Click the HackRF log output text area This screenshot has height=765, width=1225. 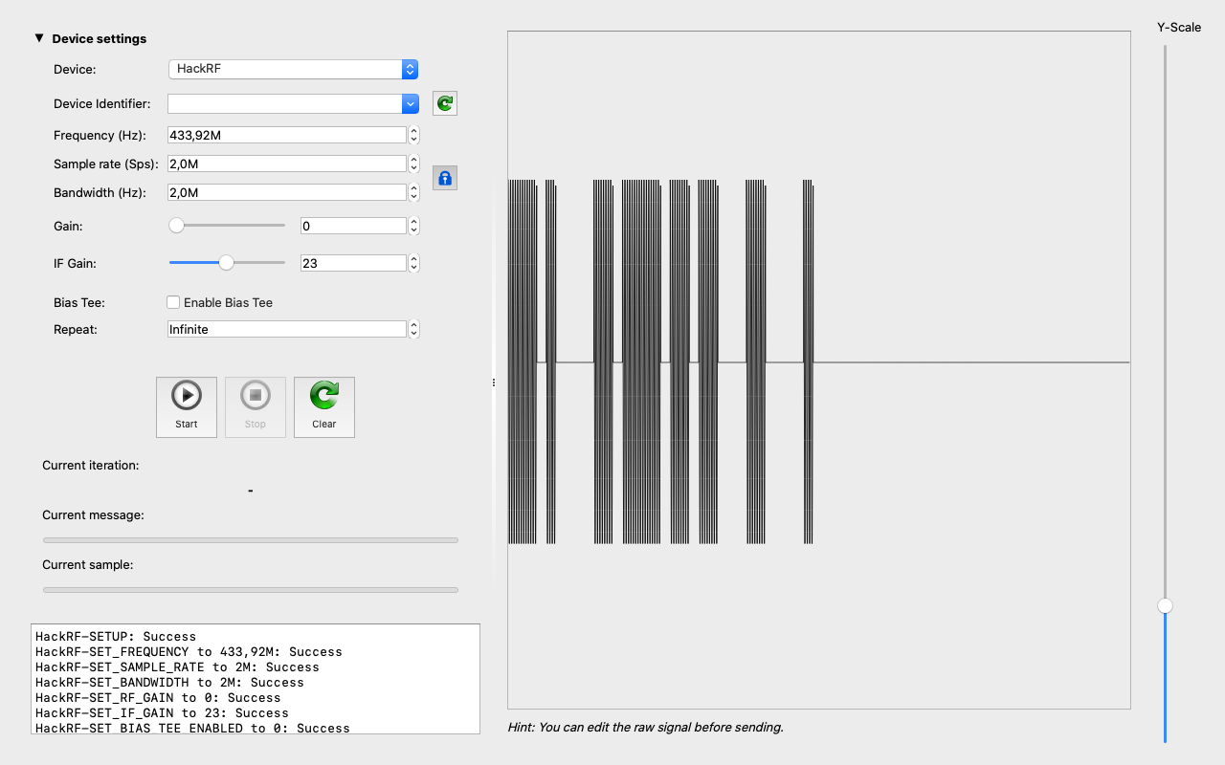(255, 679)
